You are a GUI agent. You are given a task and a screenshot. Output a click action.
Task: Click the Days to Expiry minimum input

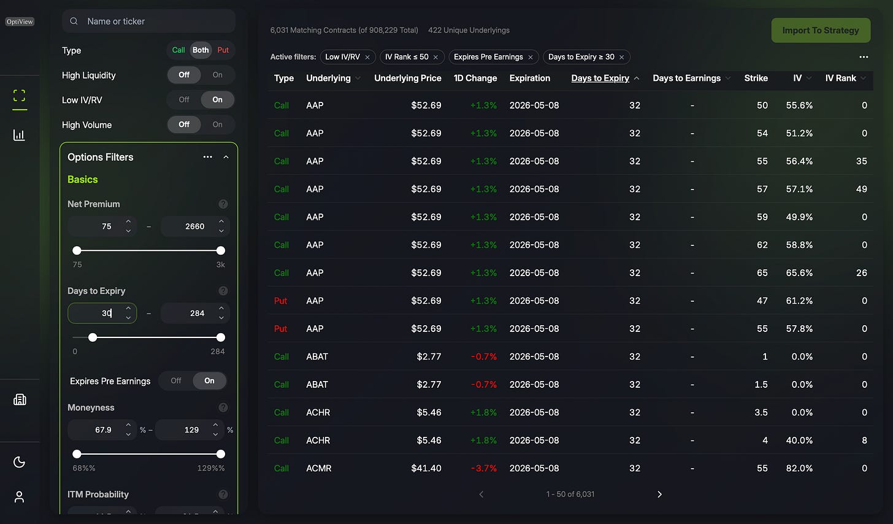click(102, 313)
